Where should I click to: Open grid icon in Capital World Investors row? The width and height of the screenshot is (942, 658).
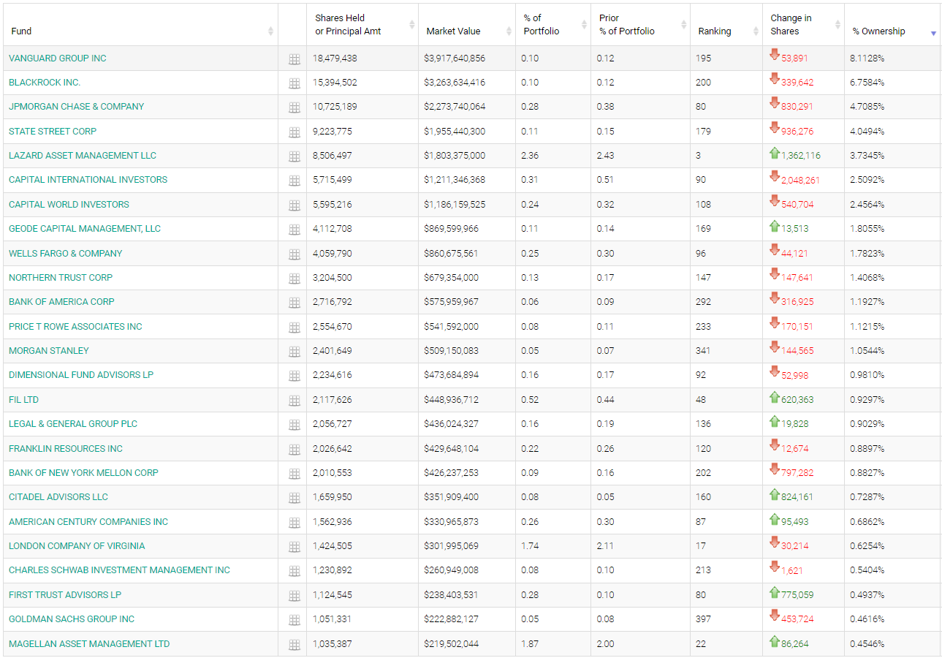(295, 205)
